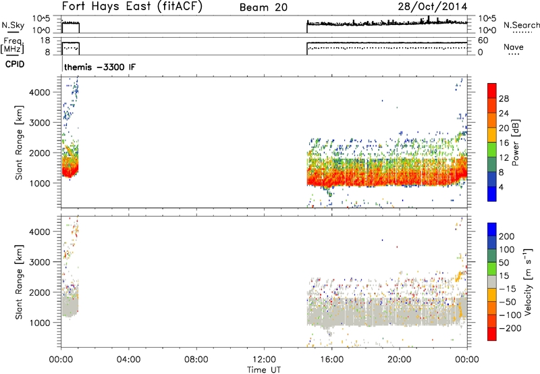
Task: Click the blue segment above 200 velocity
Action: (x=492, y=230)
